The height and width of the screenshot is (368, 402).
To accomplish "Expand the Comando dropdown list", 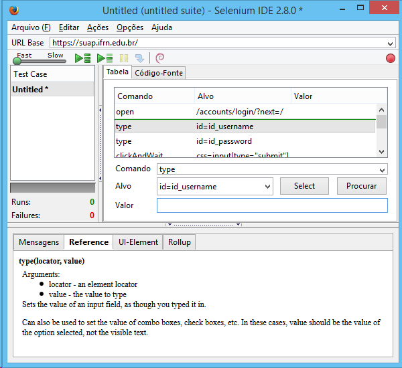I will (x=382, y=170).
